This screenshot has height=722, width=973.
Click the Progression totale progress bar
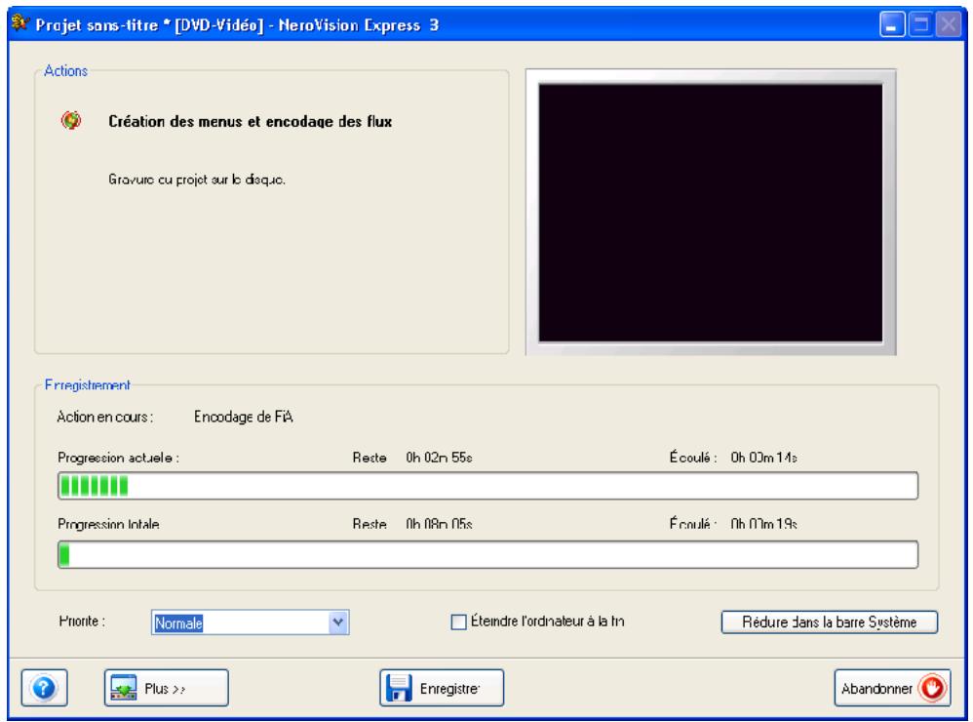pyautogui.click(x=487, y=554)
